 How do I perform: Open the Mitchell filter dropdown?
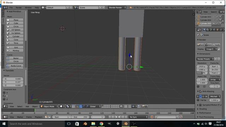[x=215, y=96]
